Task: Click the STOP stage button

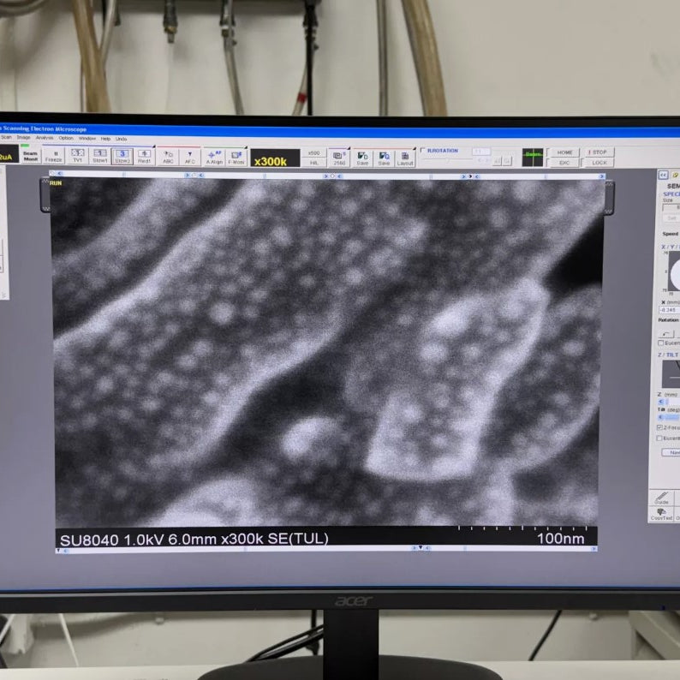Action: point(599,152)
